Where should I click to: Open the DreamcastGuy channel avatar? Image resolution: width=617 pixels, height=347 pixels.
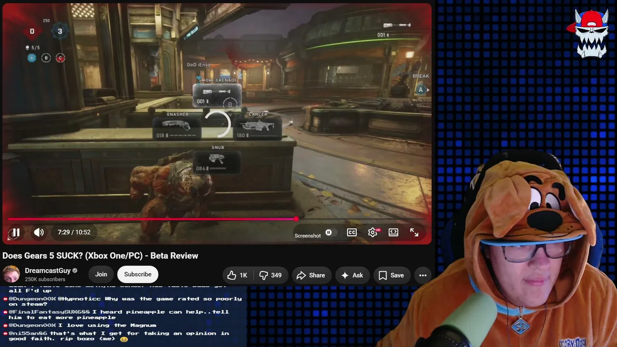pos(11,274)
